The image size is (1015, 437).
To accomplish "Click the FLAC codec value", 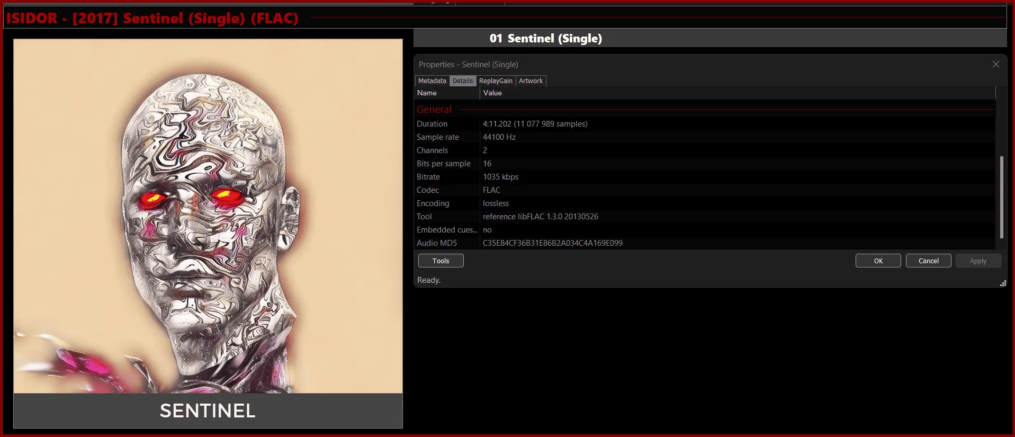I will pyautogui.click(x=491, y=190).
